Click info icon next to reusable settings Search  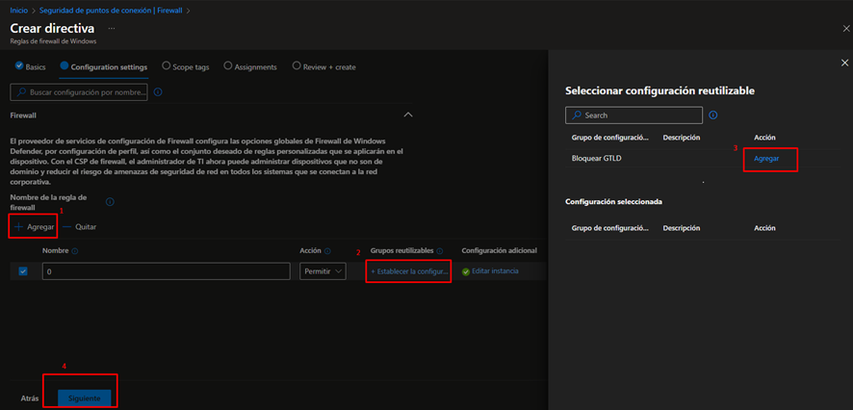[713, 115]
